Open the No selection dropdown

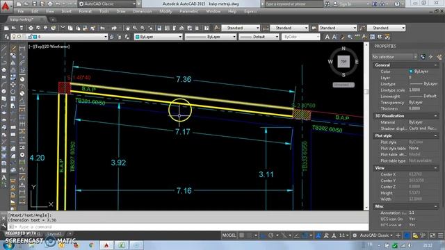[394, 57]
